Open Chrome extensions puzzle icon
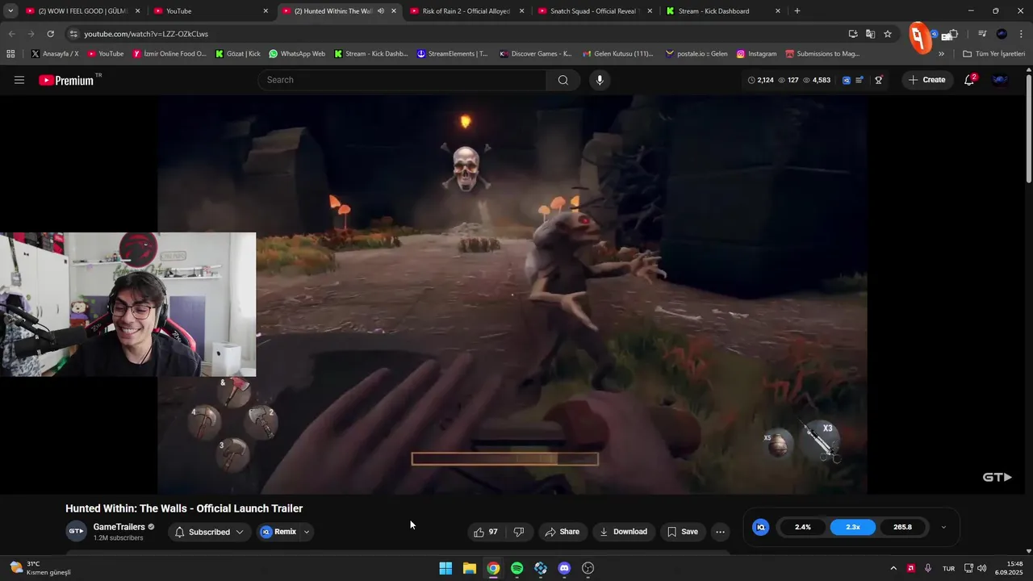 (952, 34)
